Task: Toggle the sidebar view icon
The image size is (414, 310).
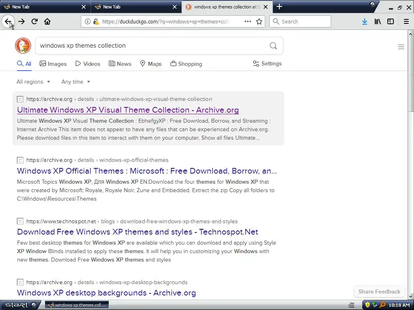Action: (391, 21)
